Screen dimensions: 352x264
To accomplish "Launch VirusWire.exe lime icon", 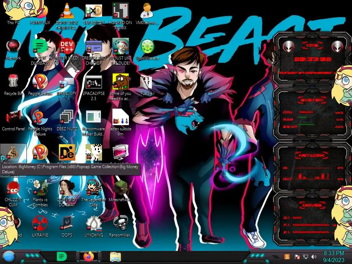I will pyautogui.click(x=147, y=46).
